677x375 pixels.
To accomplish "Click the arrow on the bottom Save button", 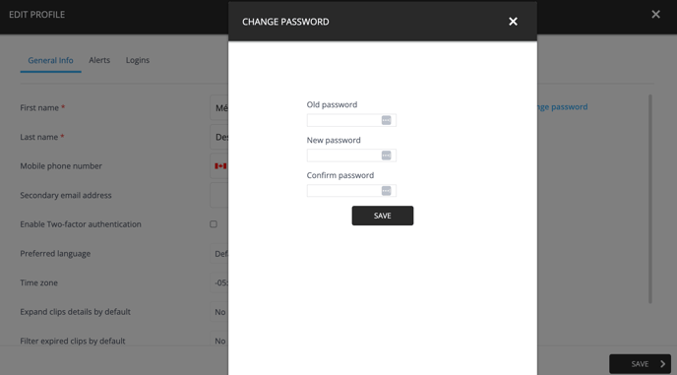I will (x=663, y=364).
